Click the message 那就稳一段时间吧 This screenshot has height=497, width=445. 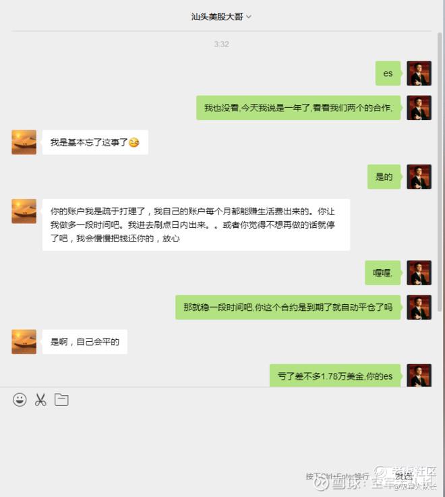pos(288,307)
